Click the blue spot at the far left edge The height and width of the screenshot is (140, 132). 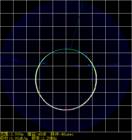[1, 58]
